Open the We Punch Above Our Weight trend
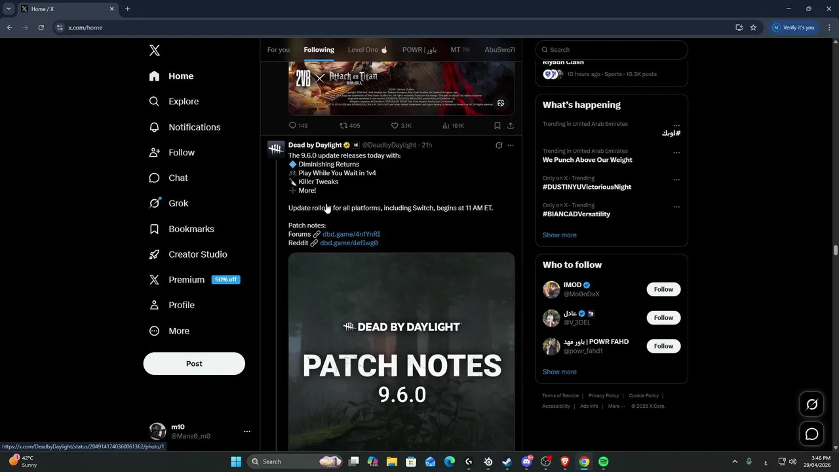Screen dimensions: 839x472 pos(587,160)
